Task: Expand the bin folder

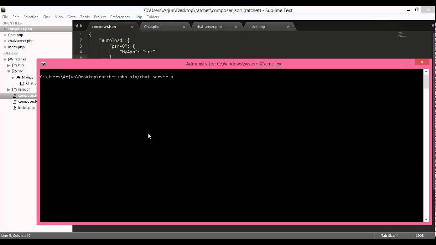Action: [9, 65]
